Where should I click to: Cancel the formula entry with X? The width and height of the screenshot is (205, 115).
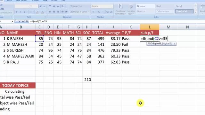[x=20, y=21]
